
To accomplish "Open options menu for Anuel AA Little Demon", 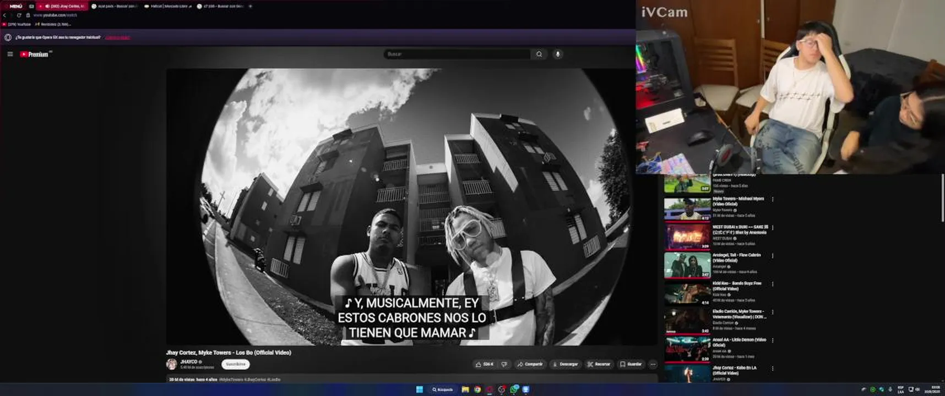I will point(773,340).
